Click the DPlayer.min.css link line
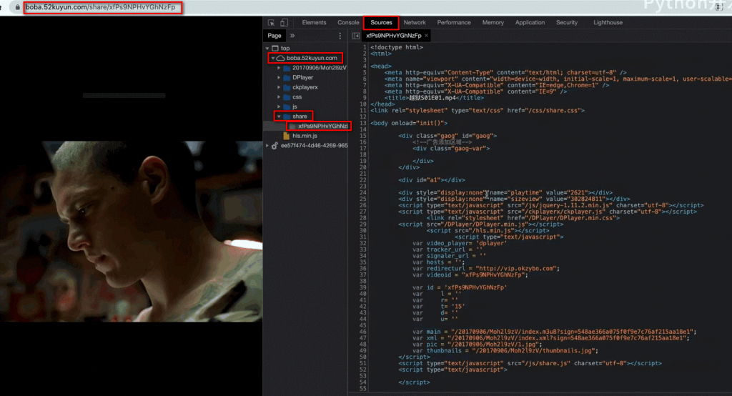 point(523,218)
